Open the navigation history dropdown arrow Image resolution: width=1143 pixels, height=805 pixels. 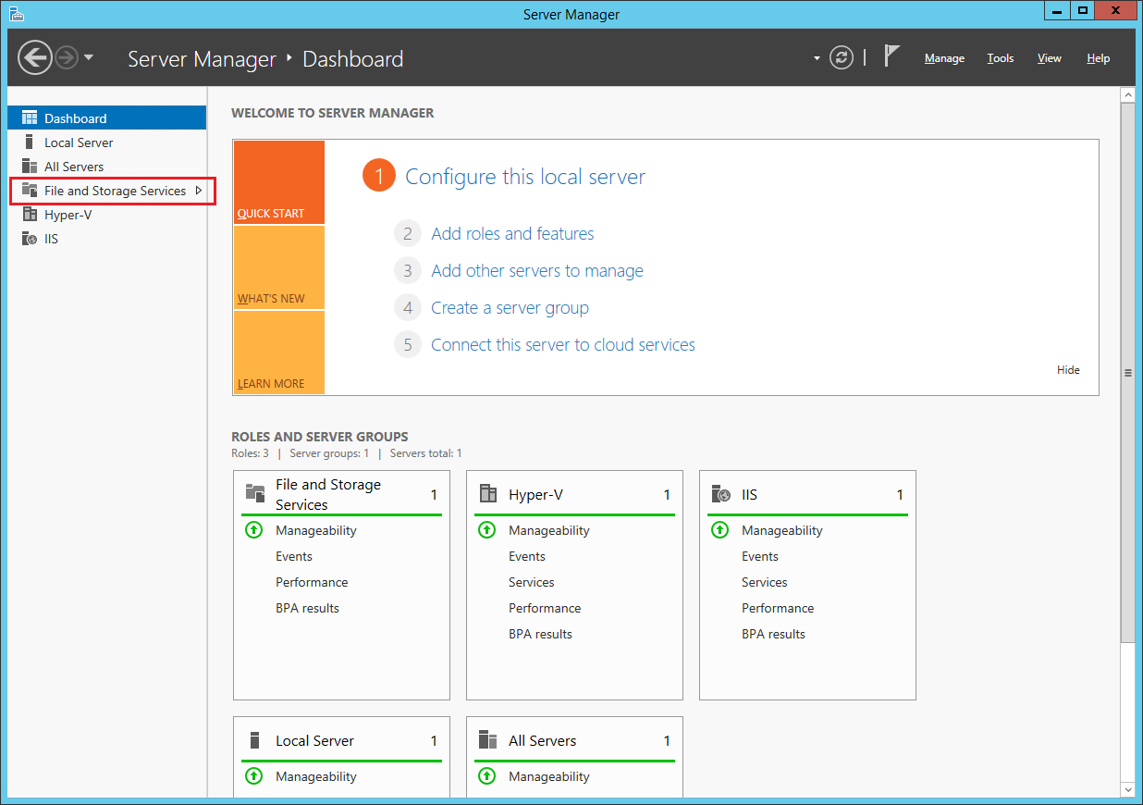tap(89, 57)
